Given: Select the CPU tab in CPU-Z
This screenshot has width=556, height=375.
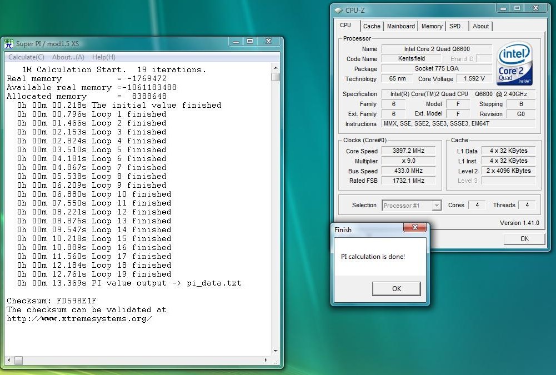Looking at the screenshot, I should tap(345, 25).
